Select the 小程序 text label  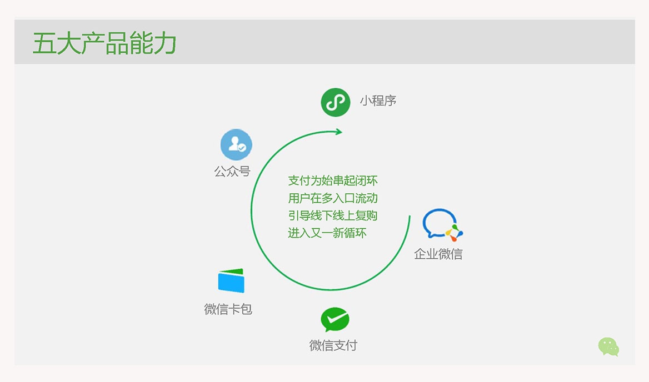(378, 101)
